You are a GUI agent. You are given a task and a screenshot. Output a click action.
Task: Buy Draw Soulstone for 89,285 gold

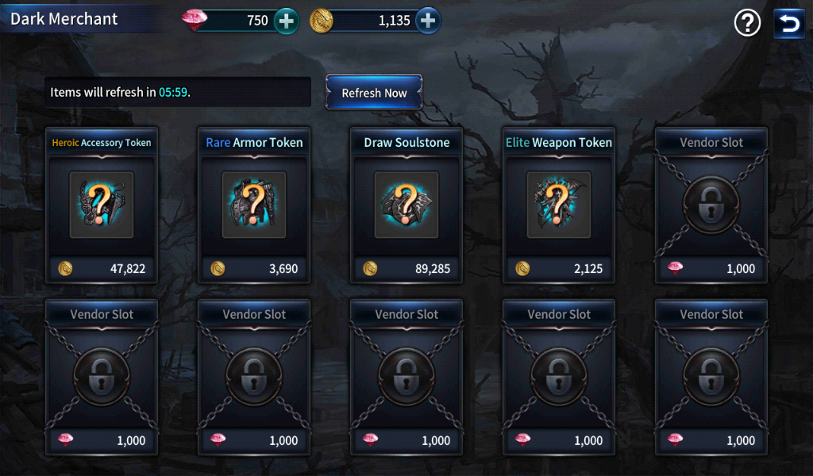(x=406, y=268)
